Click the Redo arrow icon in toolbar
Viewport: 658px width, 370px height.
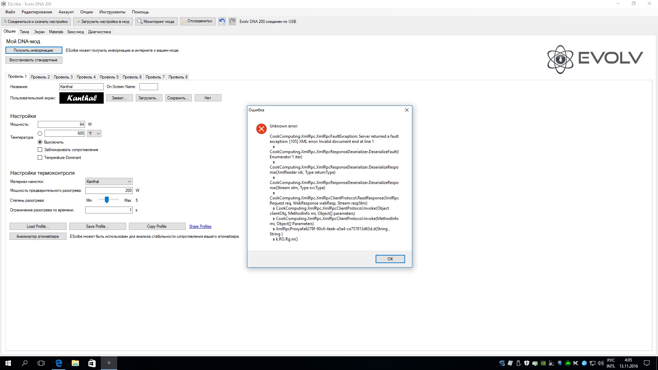click(x=232, y=21)
